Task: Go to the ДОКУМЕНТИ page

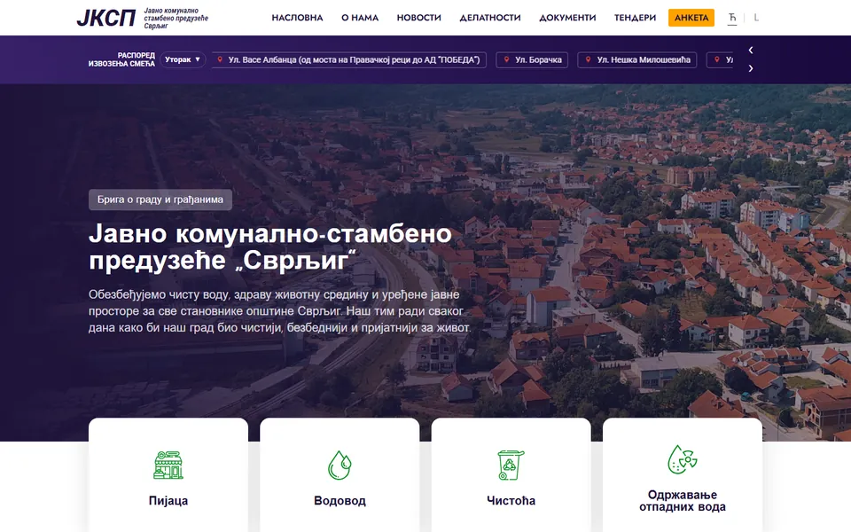Action: 567,18
